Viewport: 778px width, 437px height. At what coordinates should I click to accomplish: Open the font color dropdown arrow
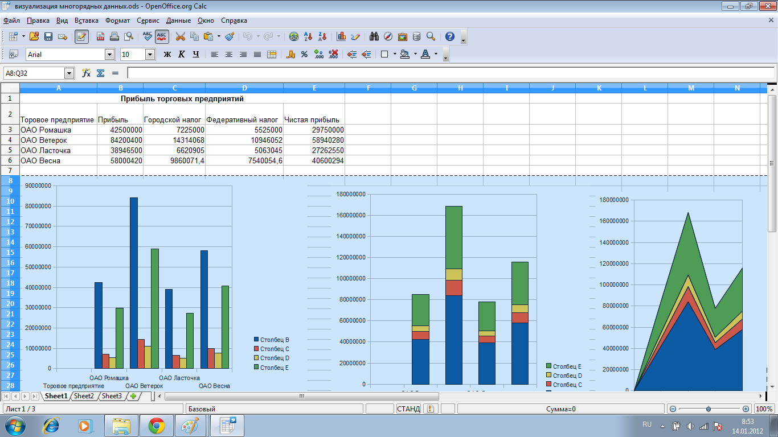(x=436, y=54)
